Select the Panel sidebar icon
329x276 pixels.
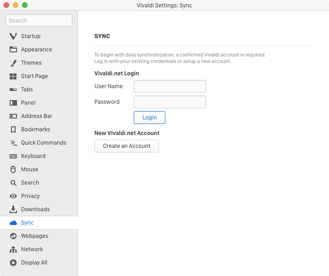(x=13, y=103)
